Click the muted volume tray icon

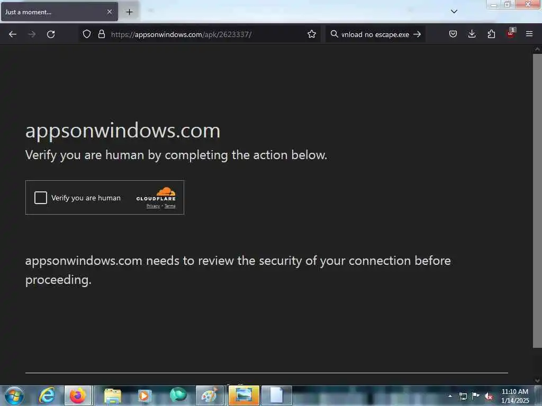(x=489, y=396)
